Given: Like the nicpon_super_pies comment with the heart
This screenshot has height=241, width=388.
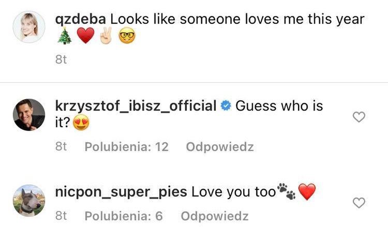Looking at the screenshot, I should [359, 203].
